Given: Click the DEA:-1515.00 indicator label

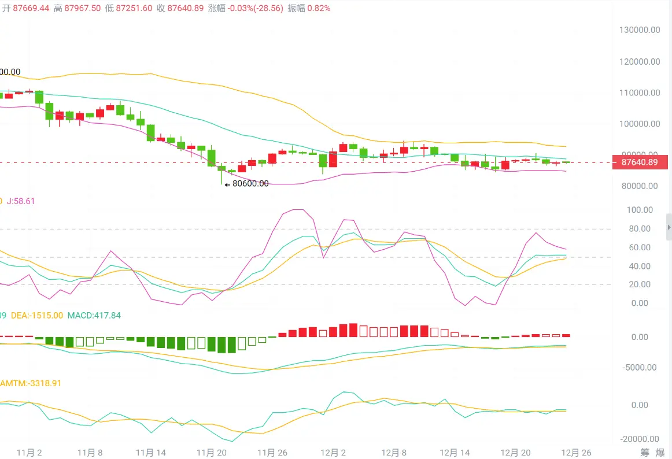Looking at the screenshot, I should pyautogui.click(x=37, y=316).
